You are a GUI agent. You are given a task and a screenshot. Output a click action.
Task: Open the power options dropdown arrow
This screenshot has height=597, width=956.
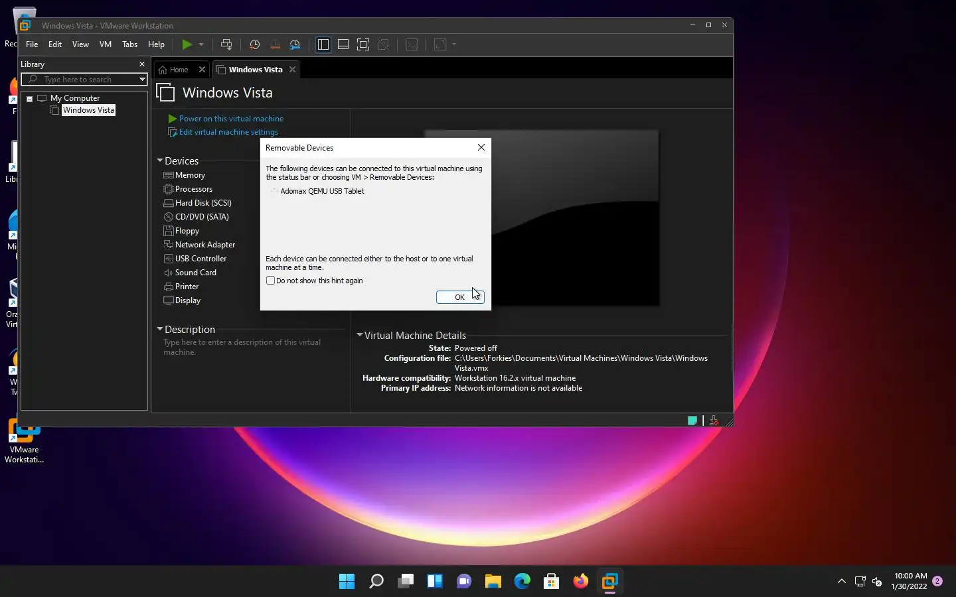(x=201, y=44)
